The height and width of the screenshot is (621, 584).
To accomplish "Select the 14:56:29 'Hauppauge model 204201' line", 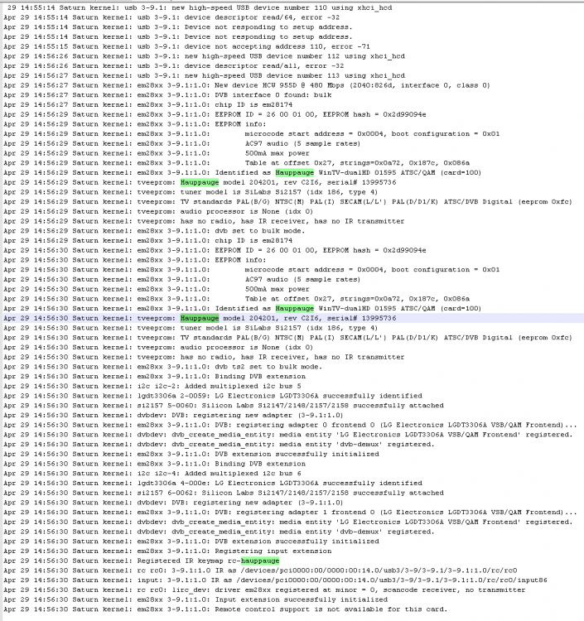I will coord(200,182).
